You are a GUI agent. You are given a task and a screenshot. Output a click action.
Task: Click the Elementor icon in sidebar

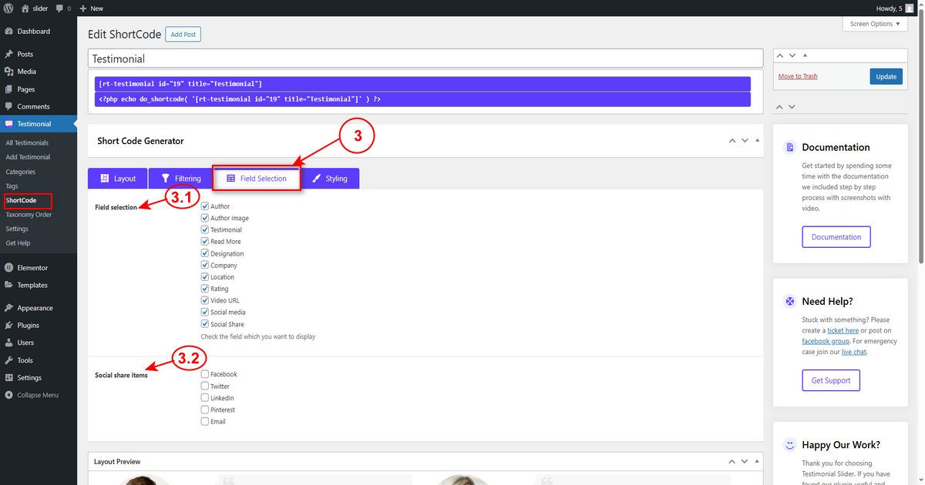8,268
